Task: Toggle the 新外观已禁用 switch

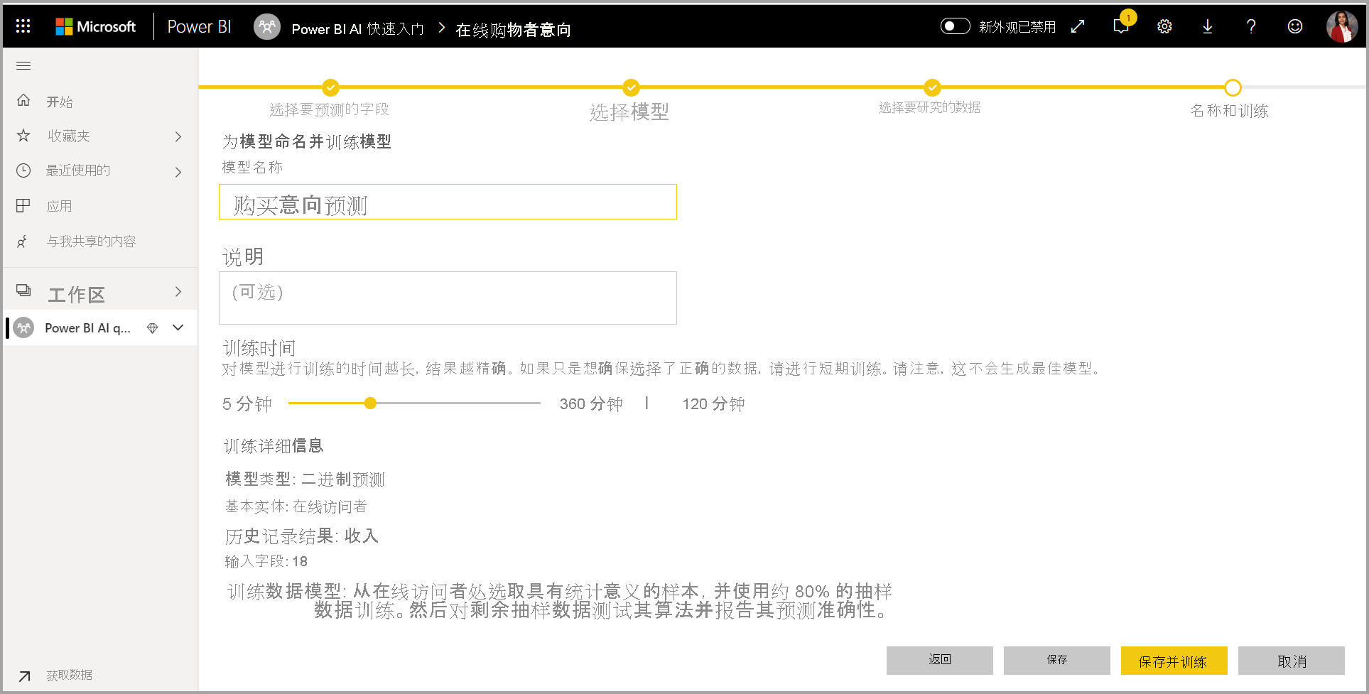Action: pos(955,26)
